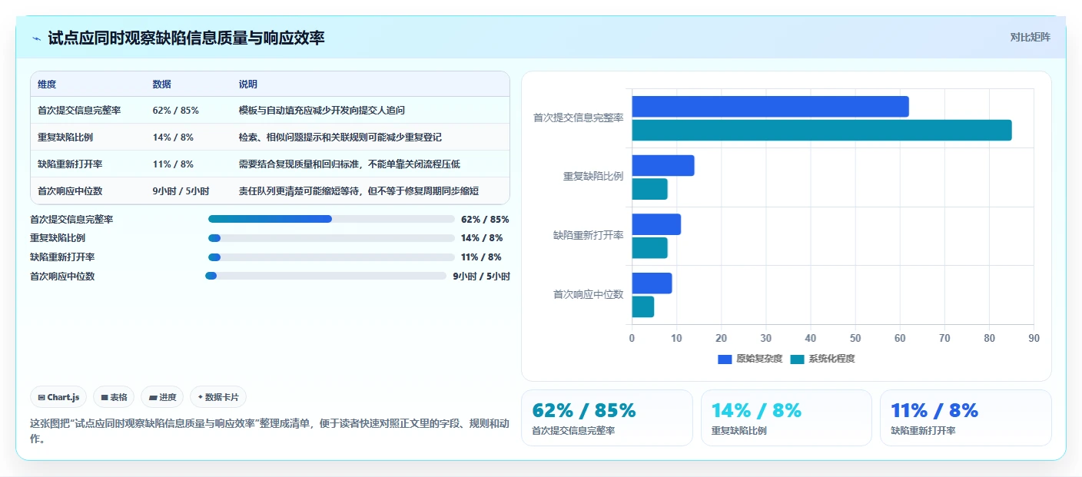
Task: Click the teal chart bar for 首次提交信息完整率
Action: (x=821, y=130)
